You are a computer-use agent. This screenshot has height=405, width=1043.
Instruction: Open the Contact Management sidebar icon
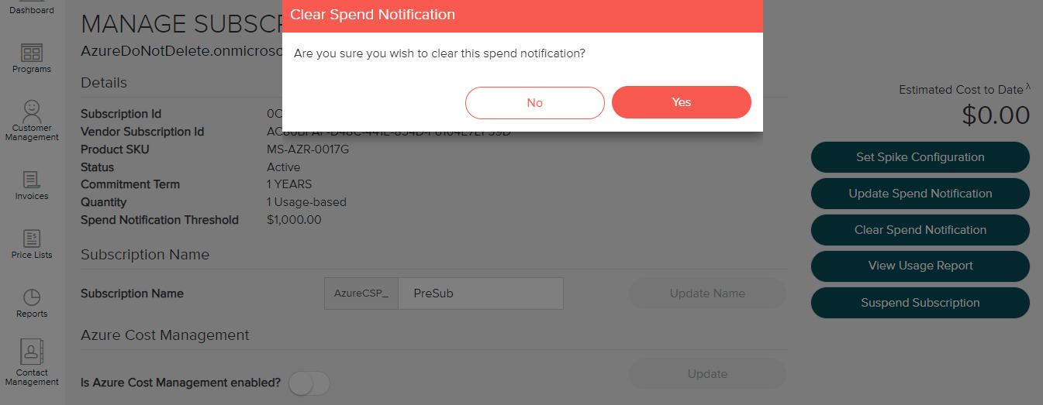coord(32,352)
